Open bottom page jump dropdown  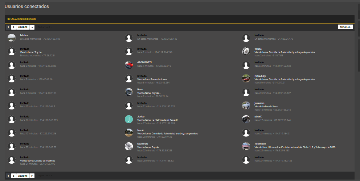(x=45, y=176)
